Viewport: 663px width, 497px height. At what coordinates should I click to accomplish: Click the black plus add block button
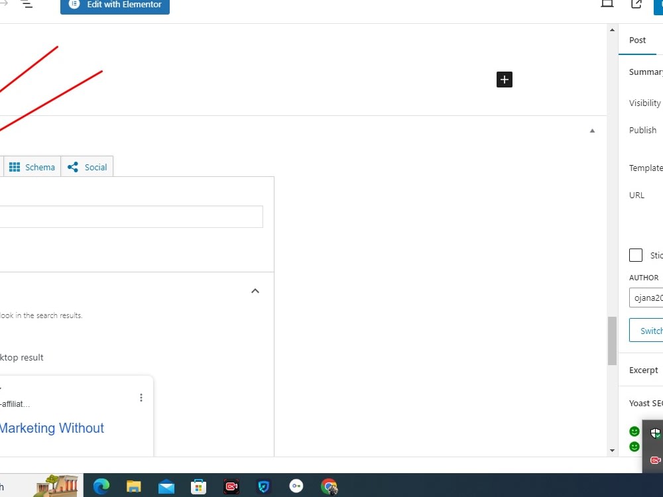(x=504, y=80)
